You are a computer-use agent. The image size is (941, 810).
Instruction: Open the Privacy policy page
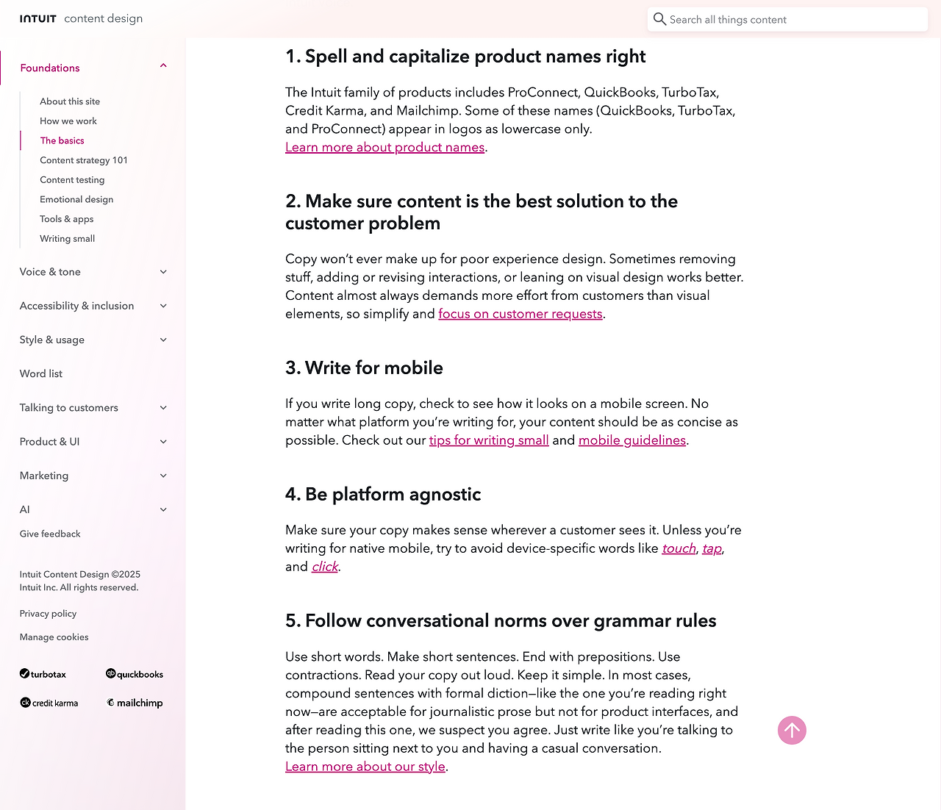[48, 613]
